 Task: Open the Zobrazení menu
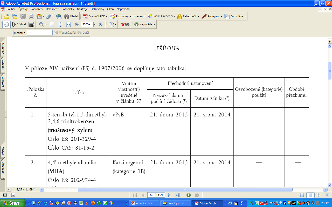click(37, 9)
